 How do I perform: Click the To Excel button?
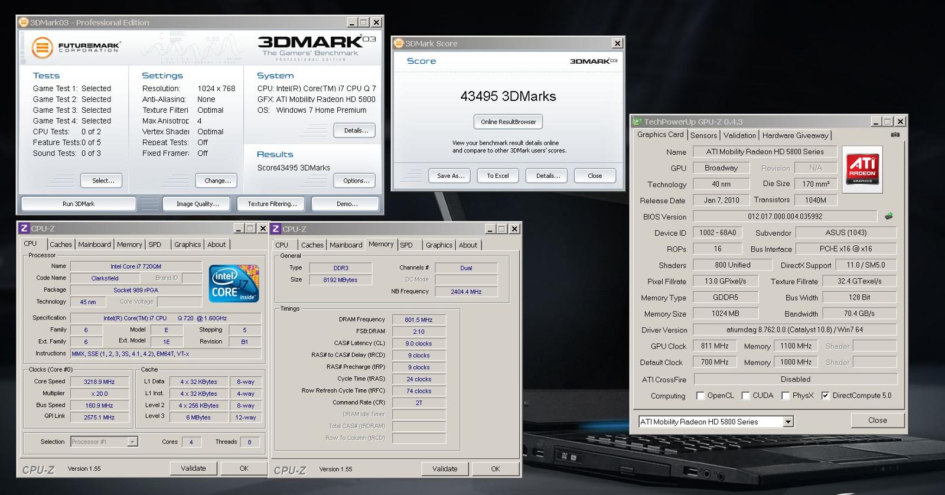tap(498, 176)
